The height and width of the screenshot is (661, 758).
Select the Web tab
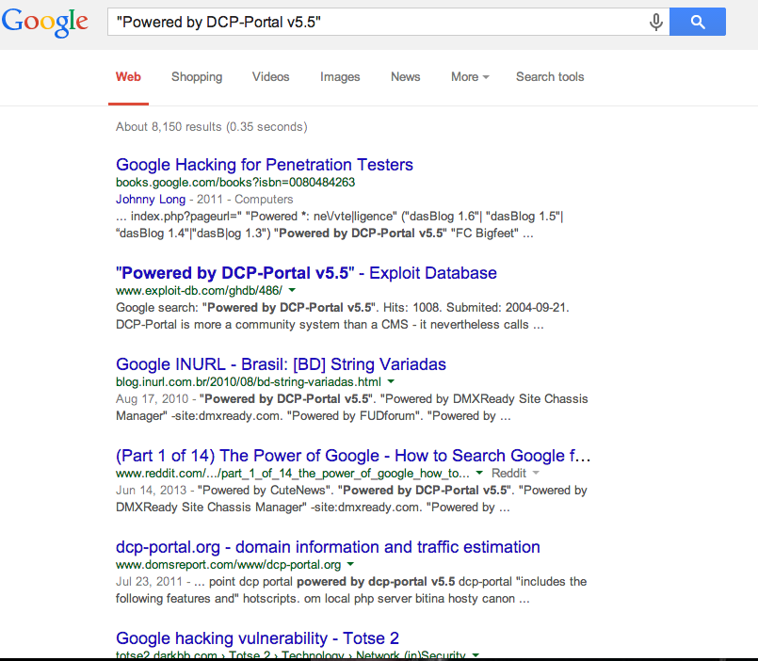point(128,77)
